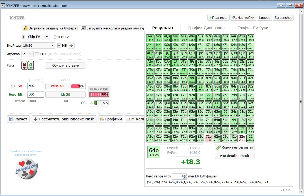Screen dimensions: 304x196
Task: Switch to the График Диапазона tab
Action: [206, 28]
